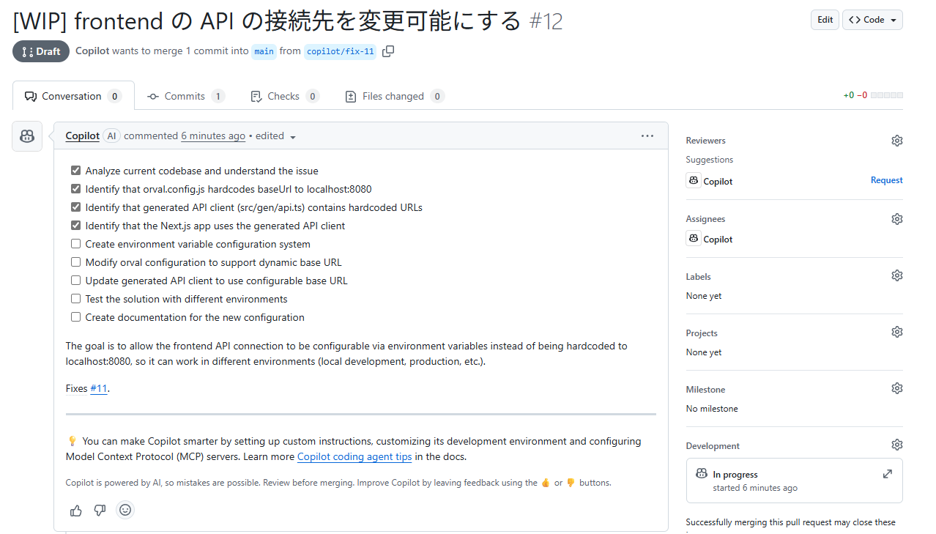Expand the In progress session view arrow

(x=887, y=474)
